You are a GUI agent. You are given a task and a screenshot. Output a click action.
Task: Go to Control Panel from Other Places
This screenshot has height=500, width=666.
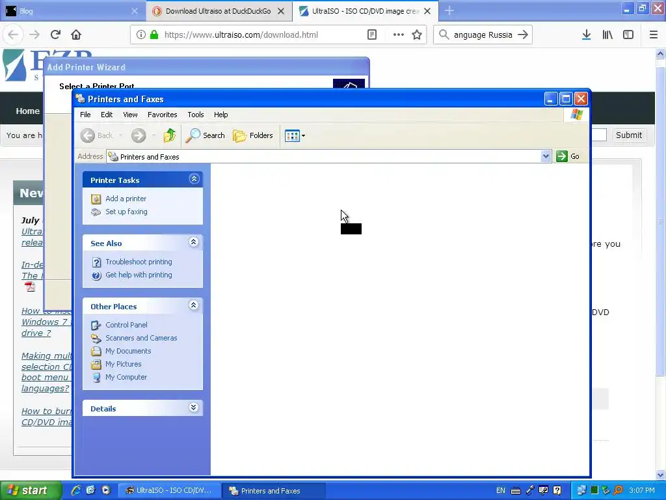[x=126, y=325]
